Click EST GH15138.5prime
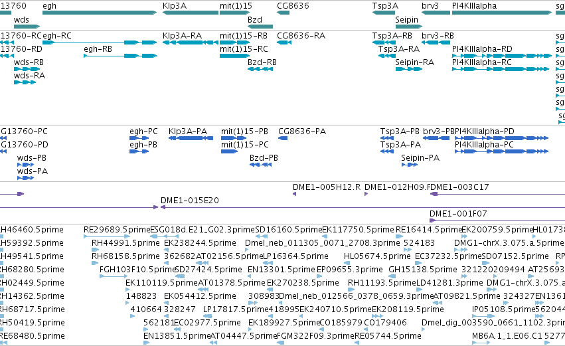This screenshot has height=346, width=565. click(392, 276)
